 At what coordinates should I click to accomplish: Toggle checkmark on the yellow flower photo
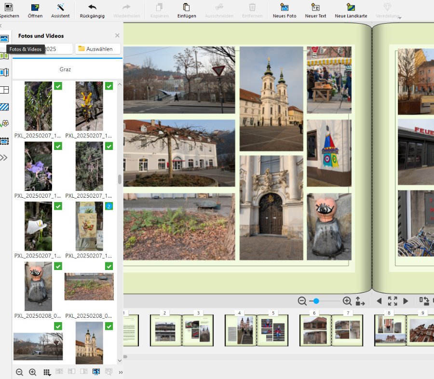tap(109, 86)
